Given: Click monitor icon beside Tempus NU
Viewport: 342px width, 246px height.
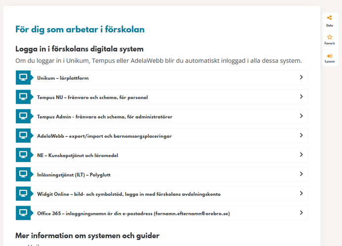Looking at the screenshot, I should point(23,96).
